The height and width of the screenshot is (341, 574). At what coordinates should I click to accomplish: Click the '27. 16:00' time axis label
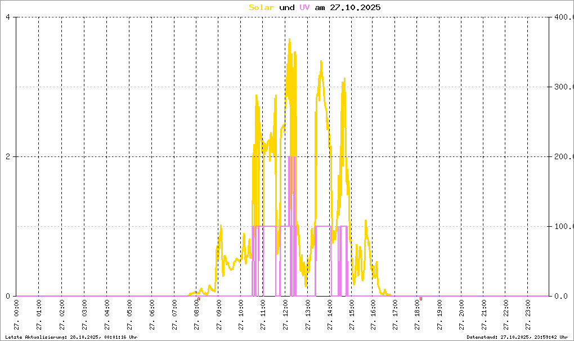click(x=373, y=315)
